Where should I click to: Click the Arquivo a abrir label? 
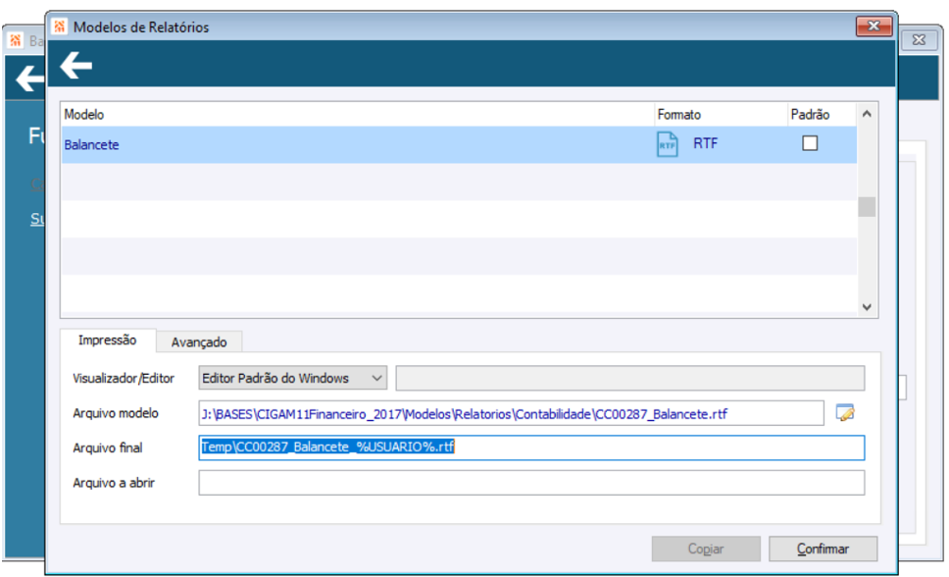coord(113,483)
